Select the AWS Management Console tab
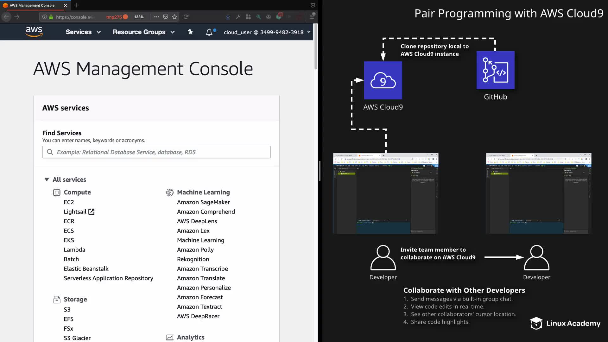 pyautogui.click(x=32, y=5)
